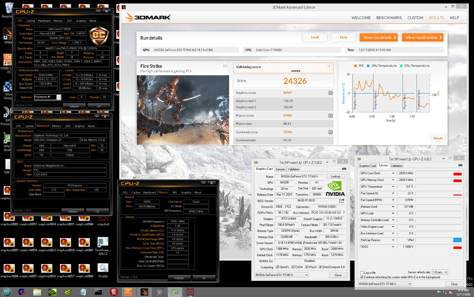Click the Gigabyte taskbar icon
This screenshot has width=474, height=297.
pyautogui.click(x=22, y=292)
